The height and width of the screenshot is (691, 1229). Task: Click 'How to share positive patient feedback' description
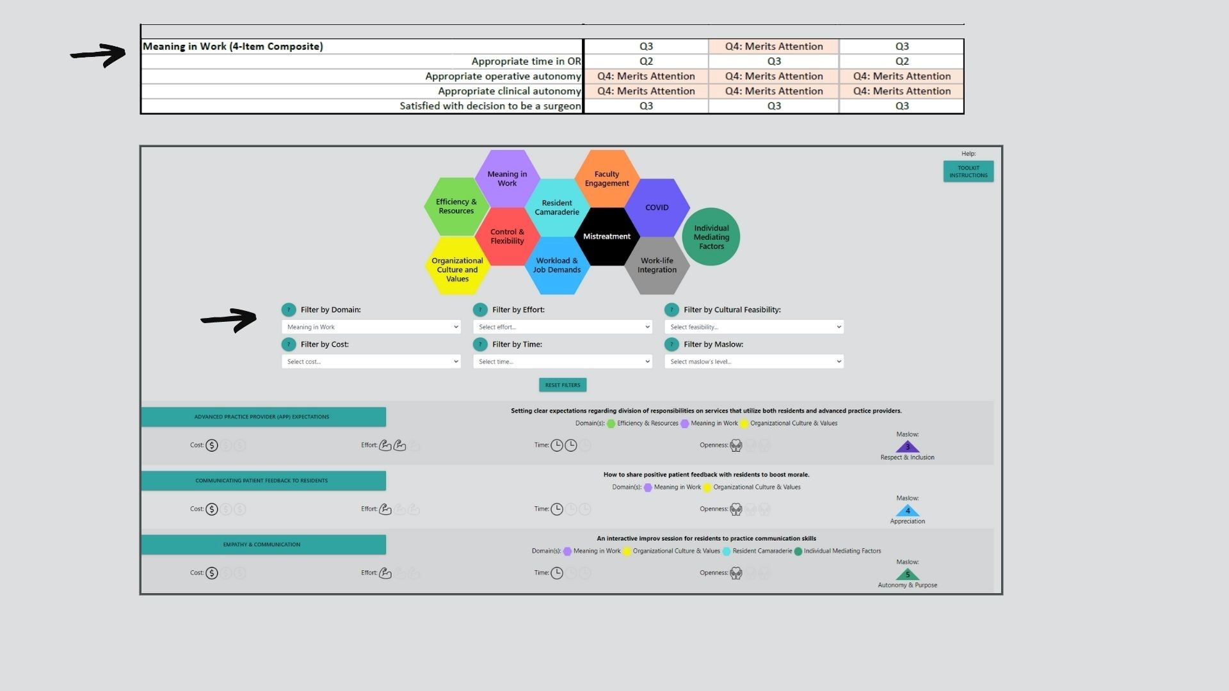tap(706, 475)
